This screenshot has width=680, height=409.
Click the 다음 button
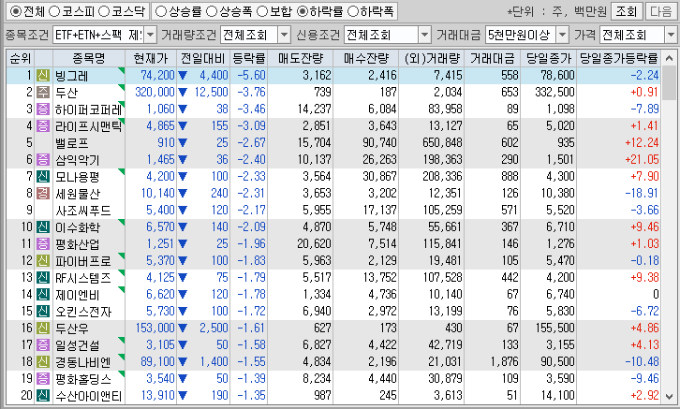coord(661,11)
